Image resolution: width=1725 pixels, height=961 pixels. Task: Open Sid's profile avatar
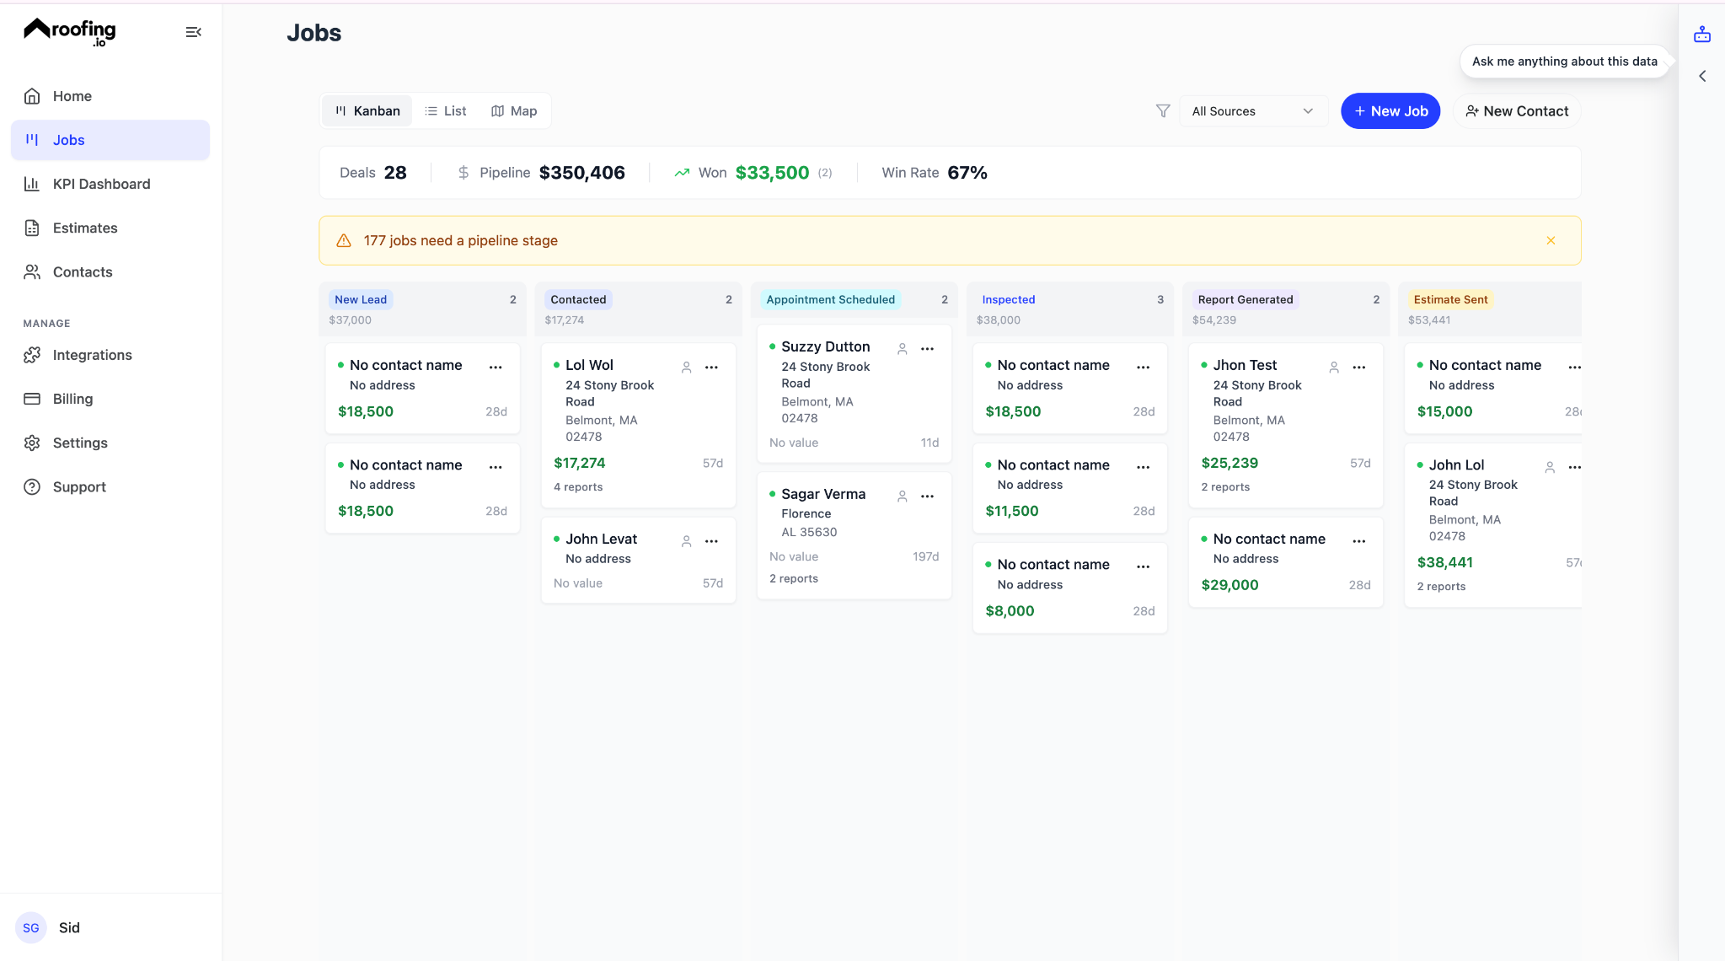30,927
